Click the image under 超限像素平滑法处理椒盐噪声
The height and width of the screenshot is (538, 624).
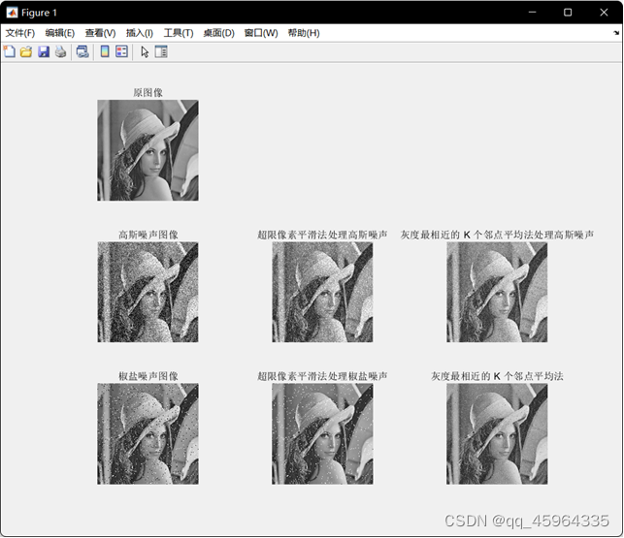[x=322, y=434]
